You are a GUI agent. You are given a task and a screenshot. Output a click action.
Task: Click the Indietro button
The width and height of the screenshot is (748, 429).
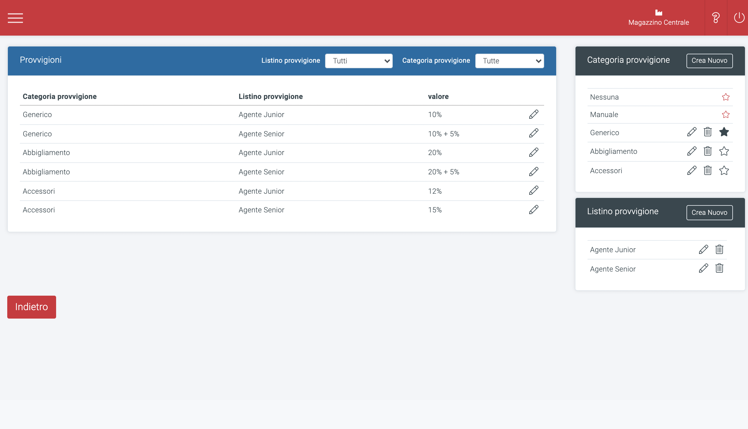click(x=32, y=307)
